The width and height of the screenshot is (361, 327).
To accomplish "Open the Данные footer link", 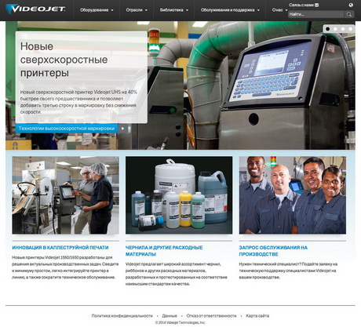I will click(170, 316).
